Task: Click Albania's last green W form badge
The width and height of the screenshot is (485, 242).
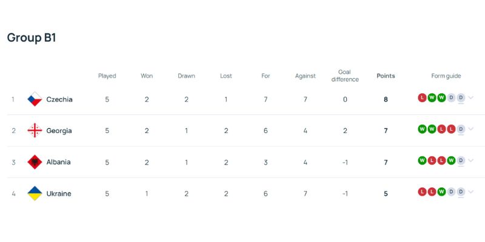Action: point(451,160)
